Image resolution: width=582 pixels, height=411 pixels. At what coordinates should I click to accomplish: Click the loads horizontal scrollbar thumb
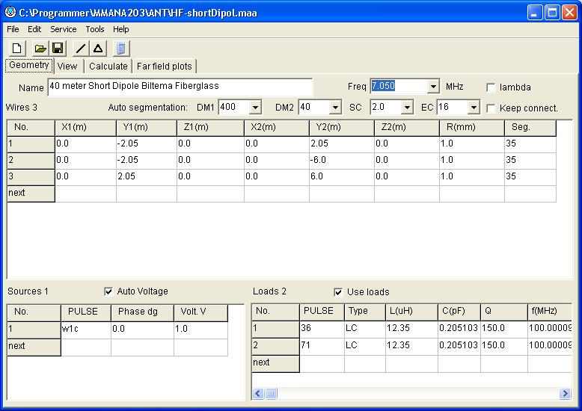[x=272, y=393]
